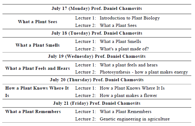Click Lecture 1 "How a Plant Knows Where It Is"
The image size is (195, 126).
tap(132, 88)
